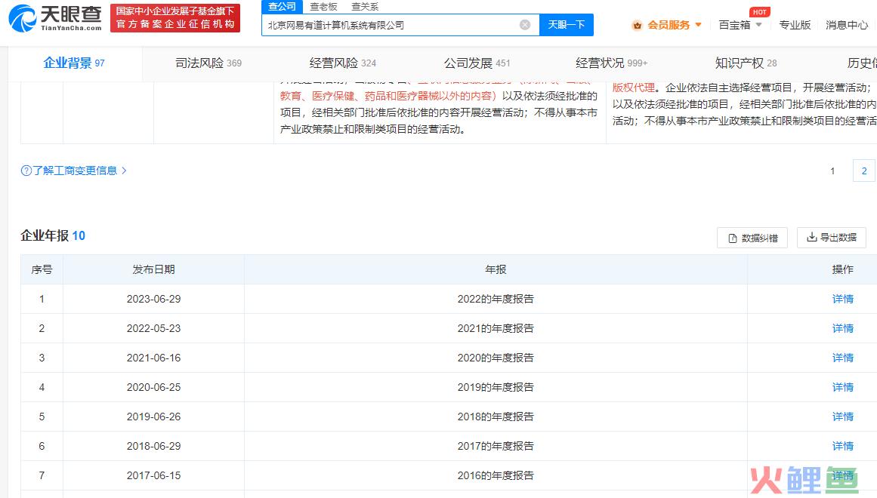
Task: Open the 知识产权 tab
Action: (x=746, y=63)
